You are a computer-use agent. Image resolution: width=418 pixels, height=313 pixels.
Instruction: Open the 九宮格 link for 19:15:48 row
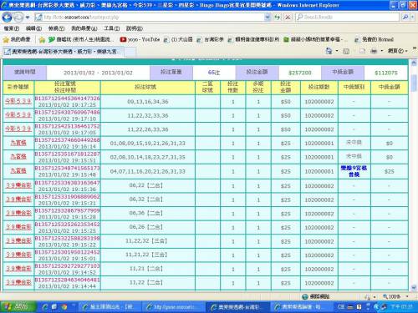click(18, 170)
